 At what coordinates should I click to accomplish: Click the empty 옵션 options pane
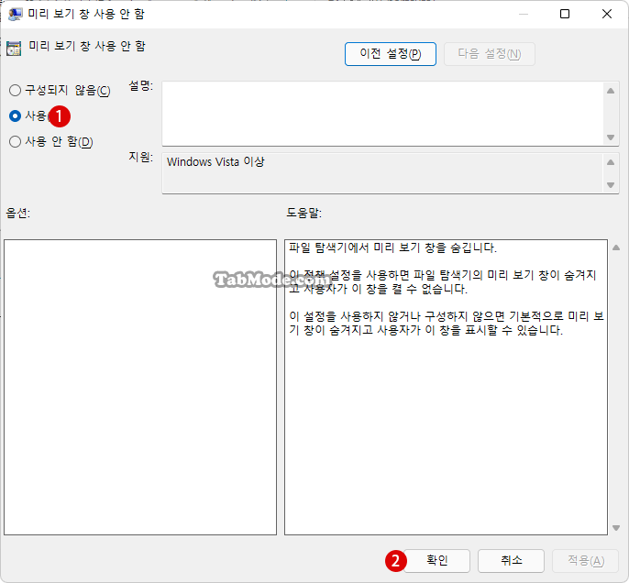(x=140, y=387)
